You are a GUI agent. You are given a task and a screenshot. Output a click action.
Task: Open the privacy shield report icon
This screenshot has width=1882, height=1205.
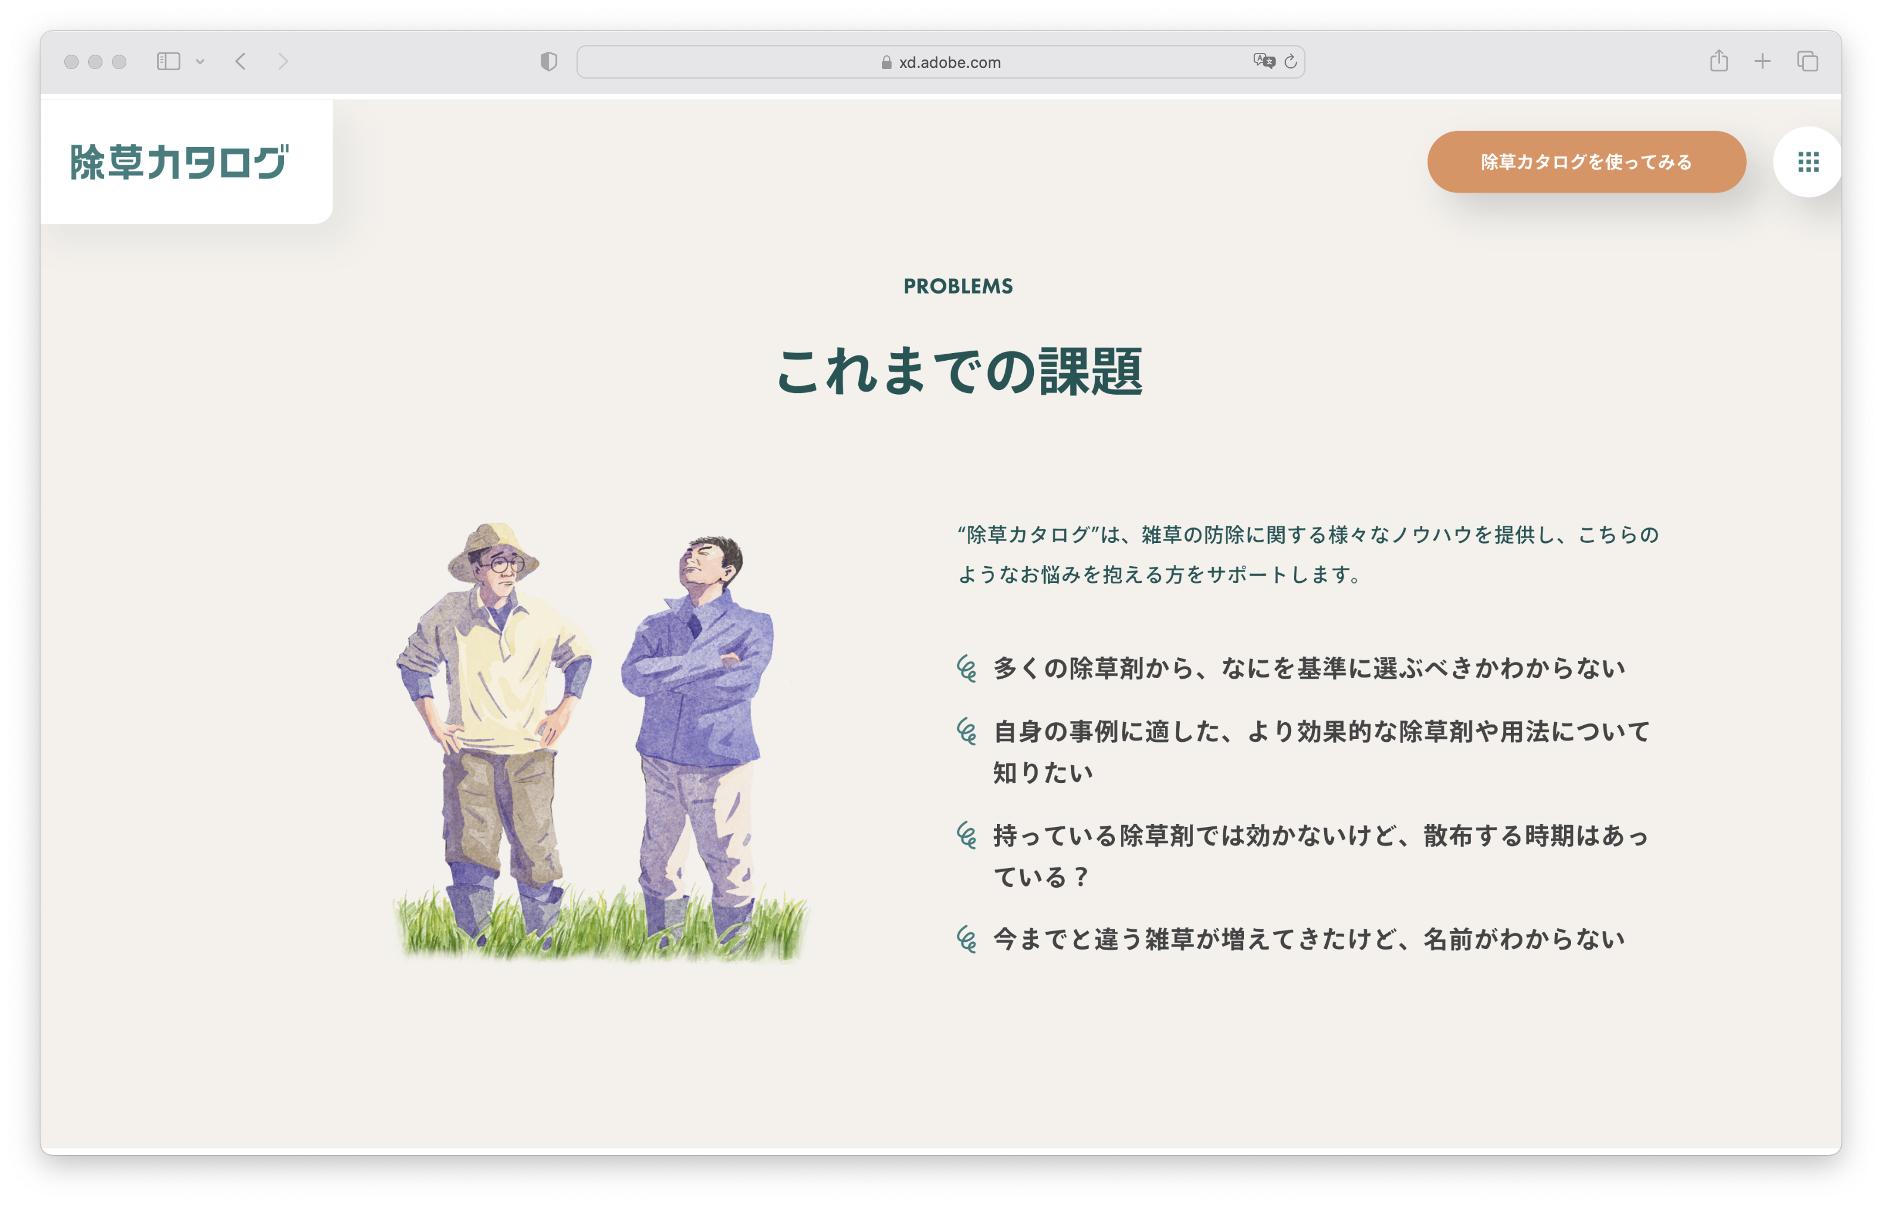[549, 61]
